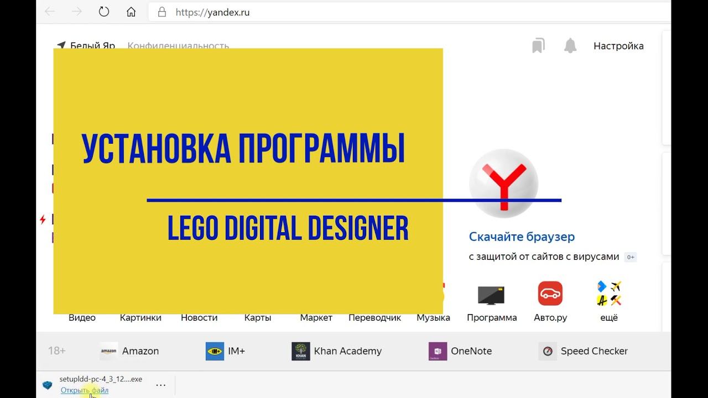
Task: Open the ещё more services icon
Action: 609,294
